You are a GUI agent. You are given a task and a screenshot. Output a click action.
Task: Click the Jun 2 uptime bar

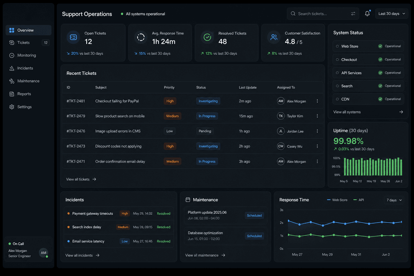coord(401,168)
